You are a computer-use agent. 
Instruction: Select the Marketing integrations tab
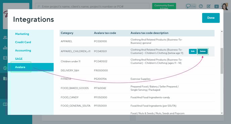[22, 34]
